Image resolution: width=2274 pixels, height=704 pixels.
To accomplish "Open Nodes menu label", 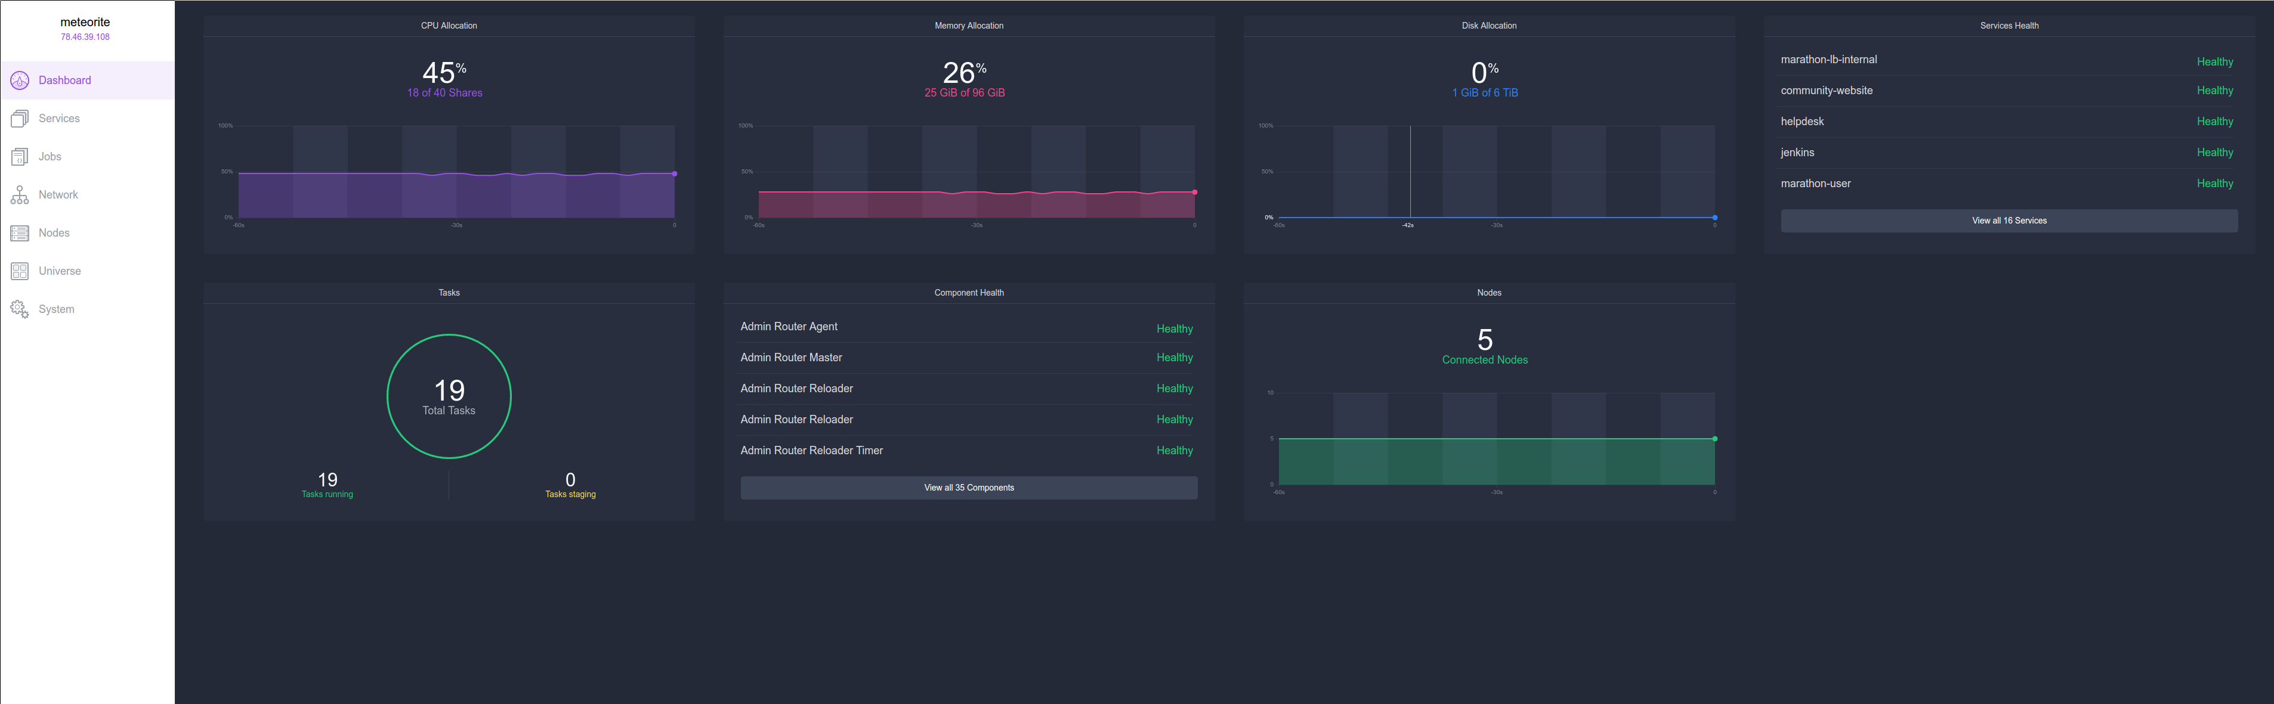I will [54, 233].
